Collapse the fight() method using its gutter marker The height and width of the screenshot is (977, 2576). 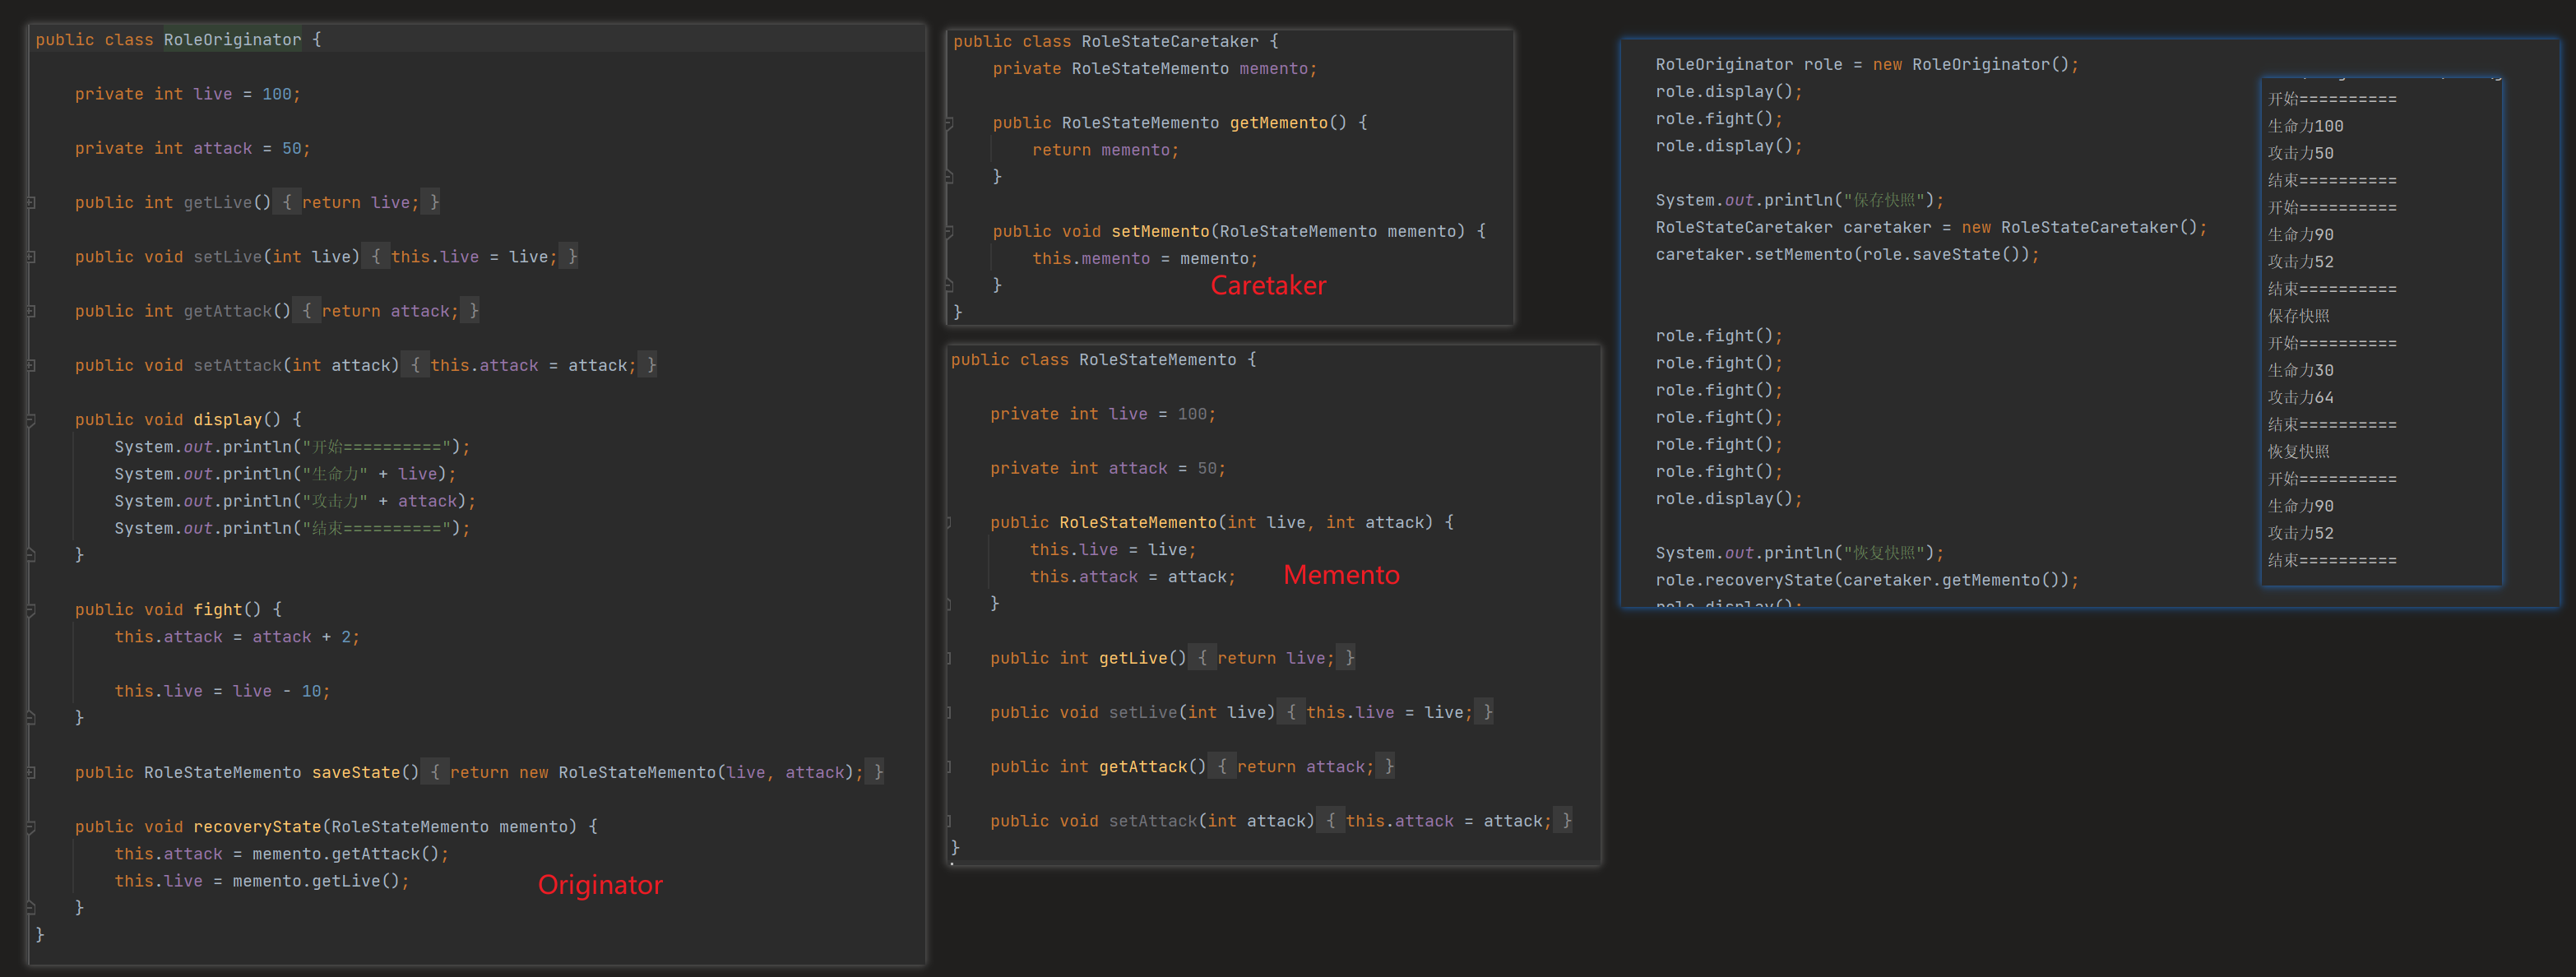pyautogui.click(x=31, y=610)
